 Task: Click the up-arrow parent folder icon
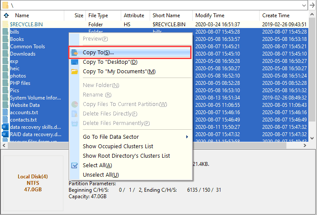tap(6, 16)
